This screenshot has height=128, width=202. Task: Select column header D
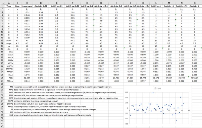click(41, 3)
